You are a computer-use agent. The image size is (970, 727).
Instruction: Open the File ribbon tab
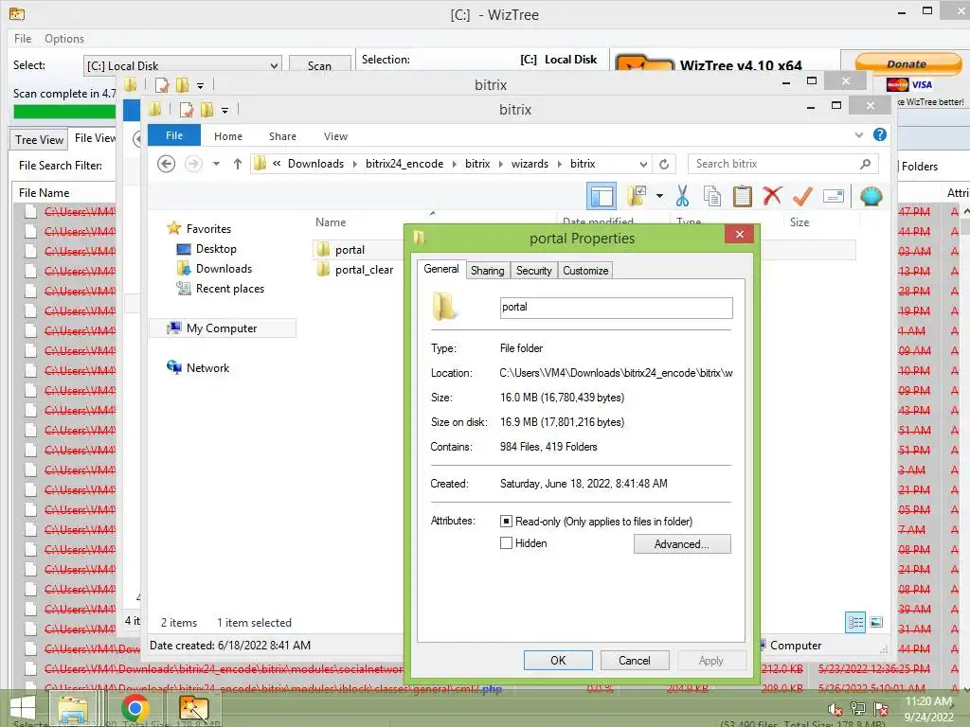click(x=174, y=135)
